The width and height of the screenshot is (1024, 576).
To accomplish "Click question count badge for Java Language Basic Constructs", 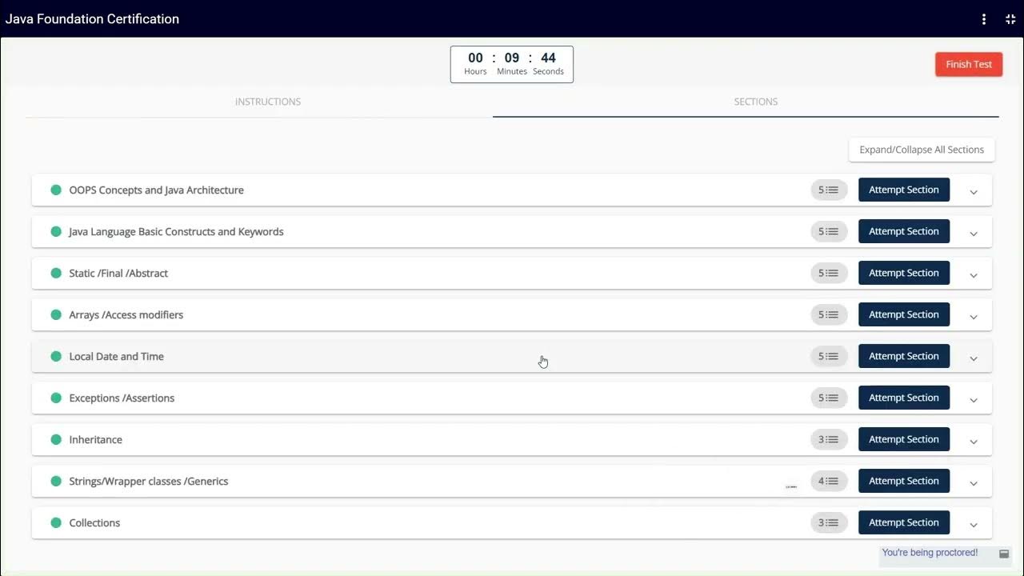I will pos(829,231).
